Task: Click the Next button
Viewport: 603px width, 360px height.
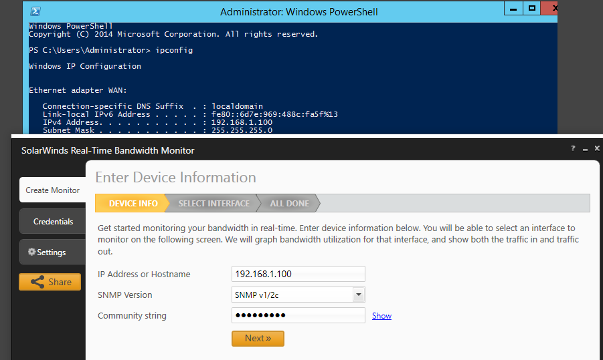Action: pyautogui.click(x=258, y=339)
